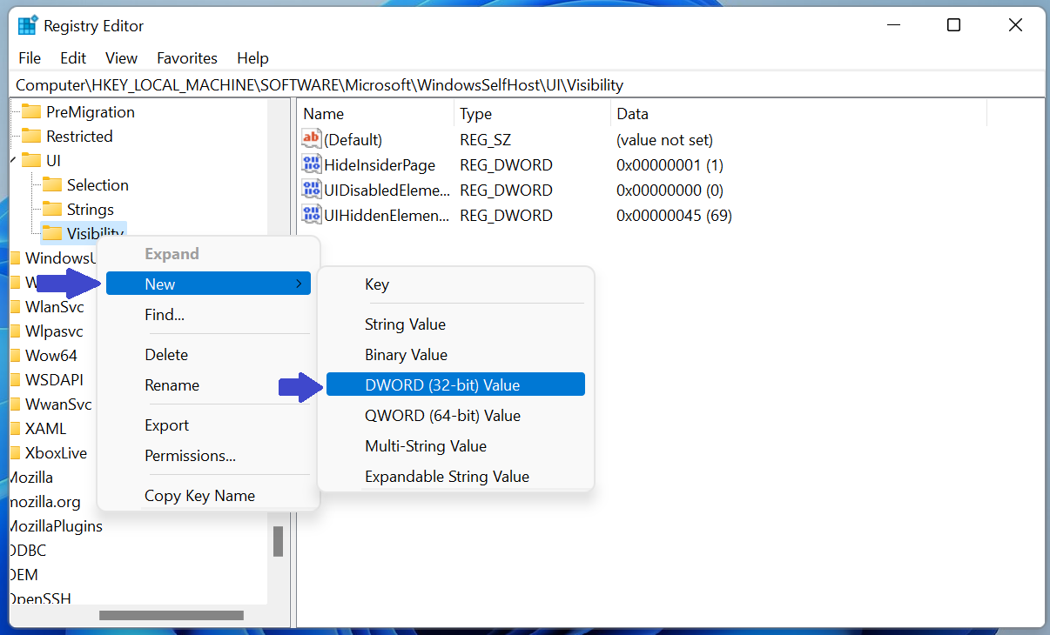Click the Registry Editor title bar icon
Screen dimensions: 1050x635
(27, 25)
